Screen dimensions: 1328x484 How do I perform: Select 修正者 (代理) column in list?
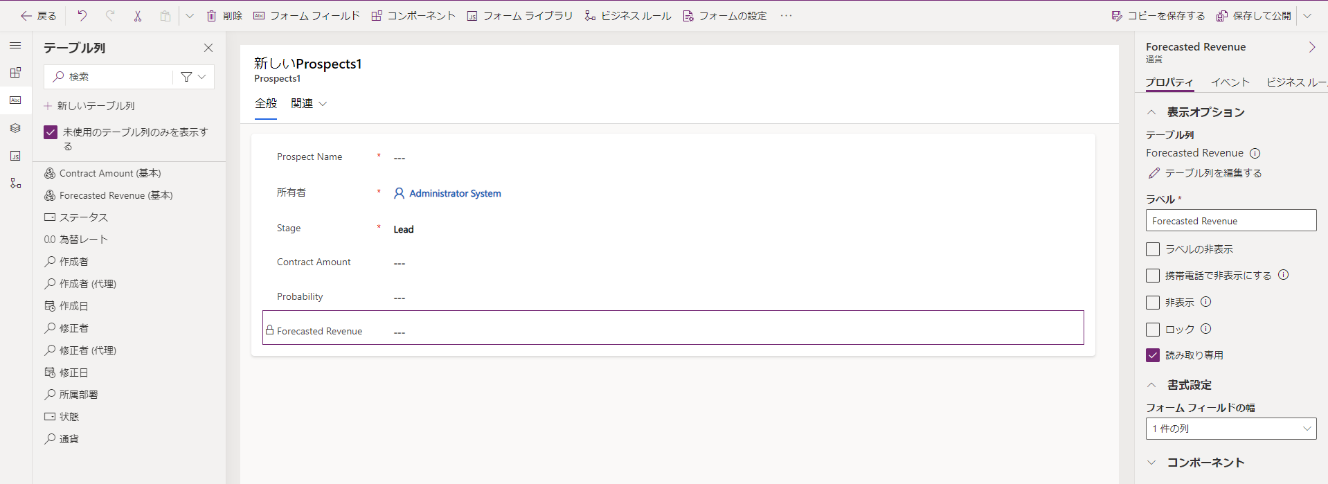click(80, 350)
